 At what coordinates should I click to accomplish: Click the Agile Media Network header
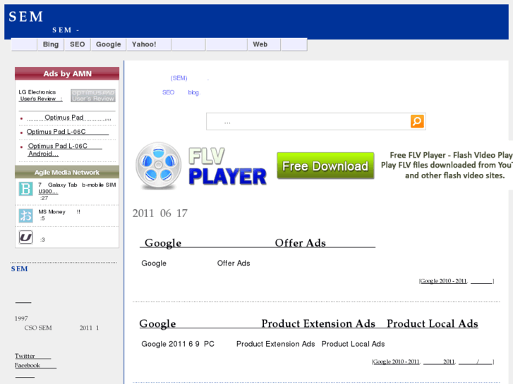click(67, 172)
